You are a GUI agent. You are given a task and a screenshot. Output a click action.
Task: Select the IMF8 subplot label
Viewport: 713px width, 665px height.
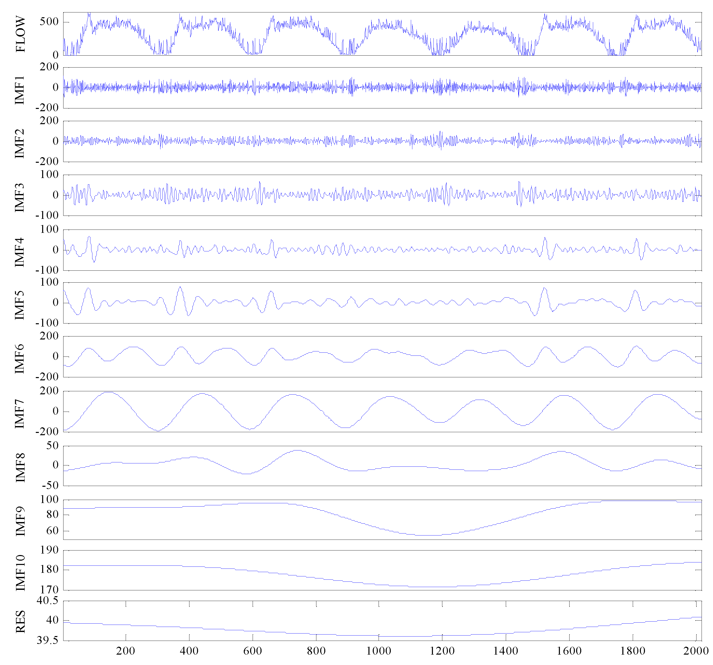pyautogui.click(x=21, y=467)
